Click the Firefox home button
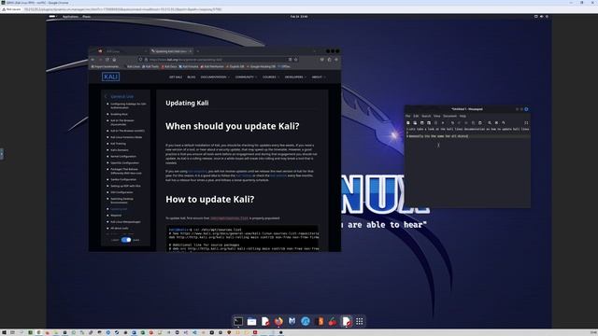 click(114, 60)
